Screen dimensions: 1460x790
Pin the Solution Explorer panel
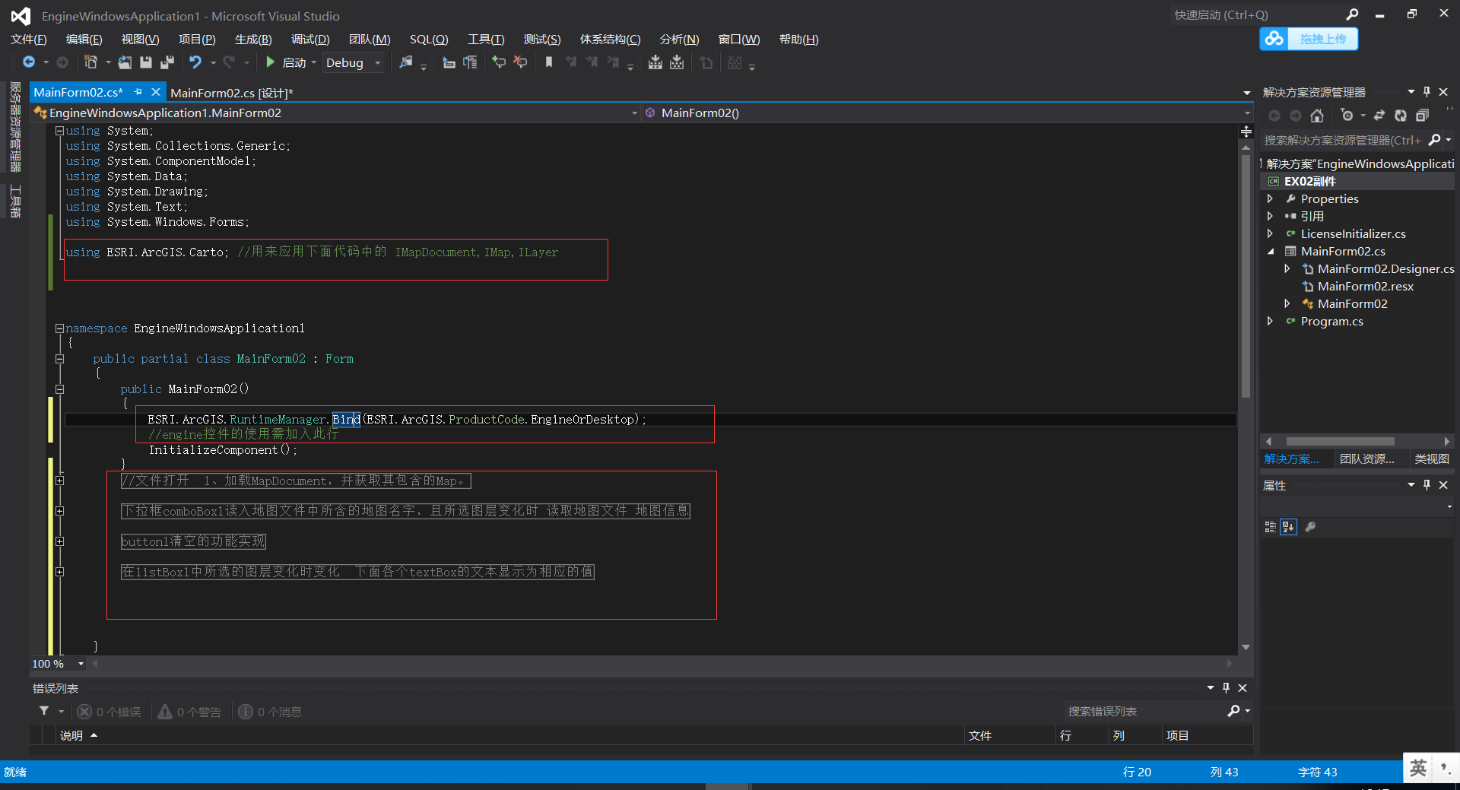pos(1427,91)
